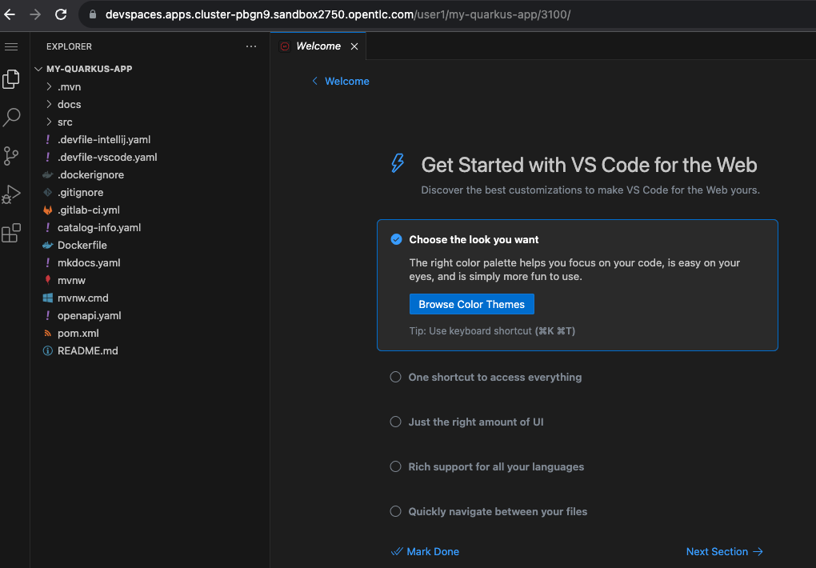Open the Explorer view in activity bar

[x=11, y=78]
